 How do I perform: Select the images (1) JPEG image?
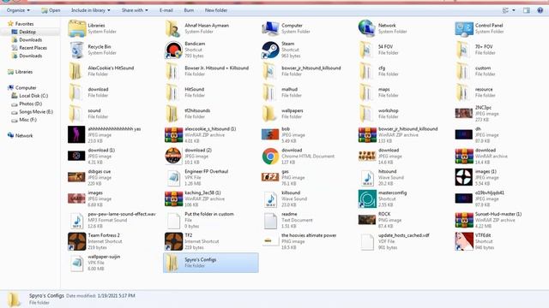(476, 177)
